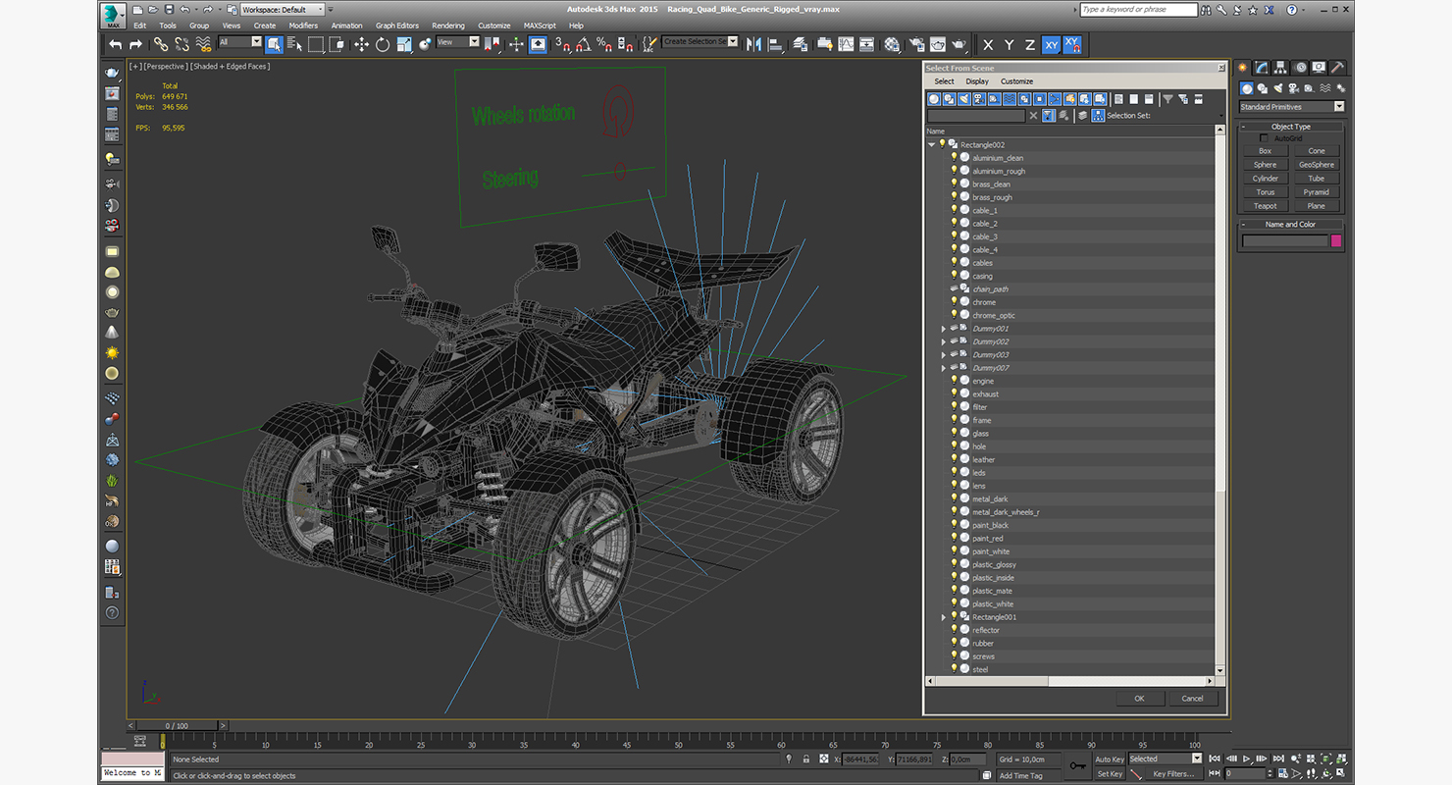Open the selection filter All dropdown

[240, 42]
